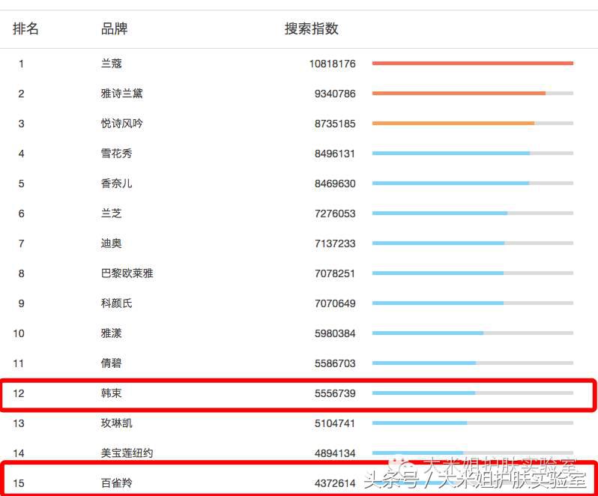Click rank number 13 beside 玫琳凯
Screen dimensions: 598x496
(19, 423)
